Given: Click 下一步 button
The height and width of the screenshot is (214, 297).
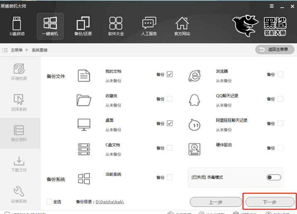Looking at the screenshot, I should click(x=270, y=202).
